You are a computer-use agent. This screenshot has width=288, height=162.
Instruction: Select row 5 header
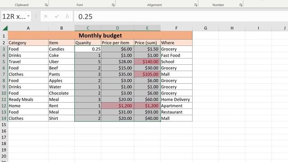(4, 62)
